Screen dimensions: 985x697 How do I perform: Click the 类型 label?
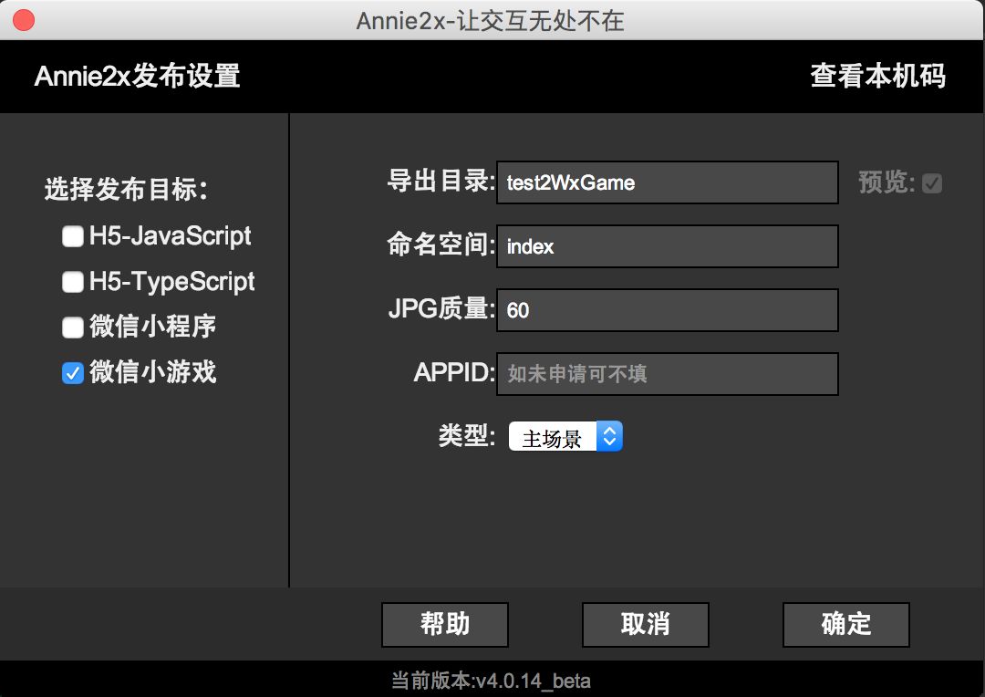(x=467, y=435)
